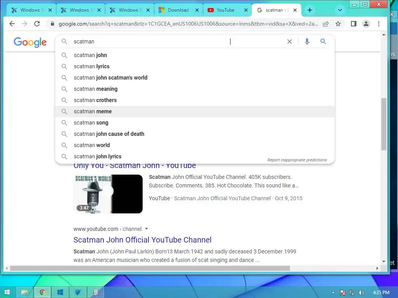Click the scroll down arrow
The image size is (398, 298).
click(384, 261)
